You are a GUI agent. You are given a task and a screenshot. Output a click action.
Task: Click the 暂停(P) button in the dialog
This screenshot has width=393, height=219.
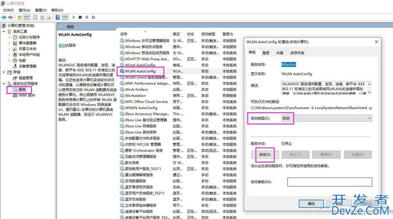[x=326, y=155]
